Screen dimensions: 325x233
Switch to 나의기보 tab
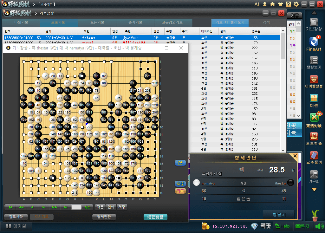click(x=21, y=23)
